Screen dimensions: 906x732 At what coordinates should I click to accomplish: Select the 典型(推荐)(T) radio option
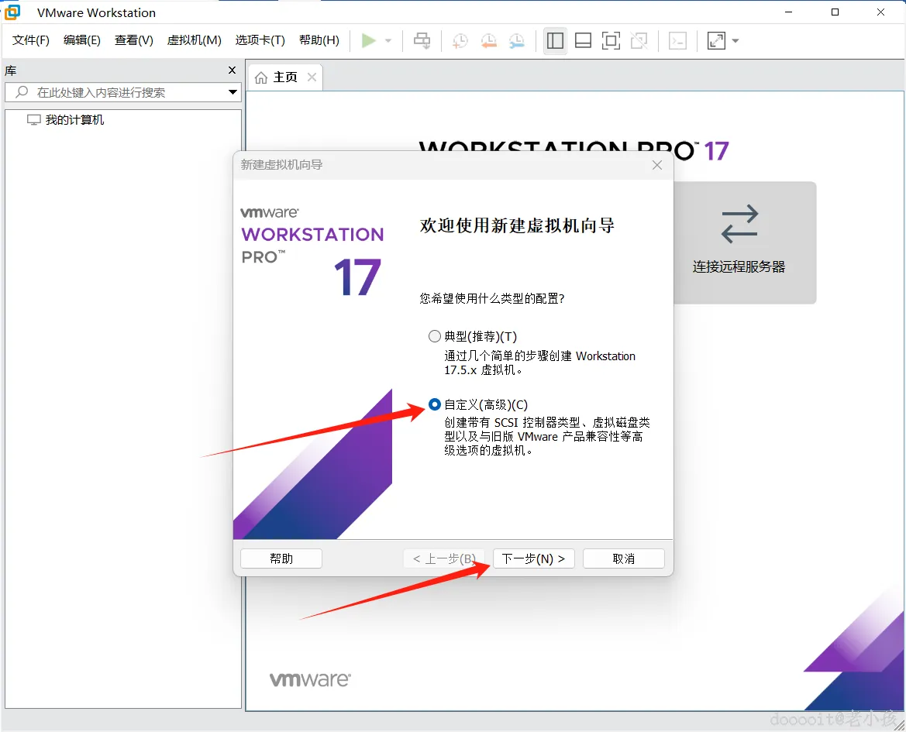point(435,336)
